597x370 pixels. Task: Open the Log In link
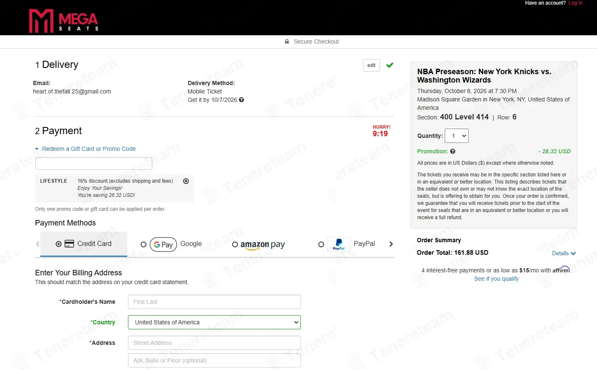pos(576,3)
